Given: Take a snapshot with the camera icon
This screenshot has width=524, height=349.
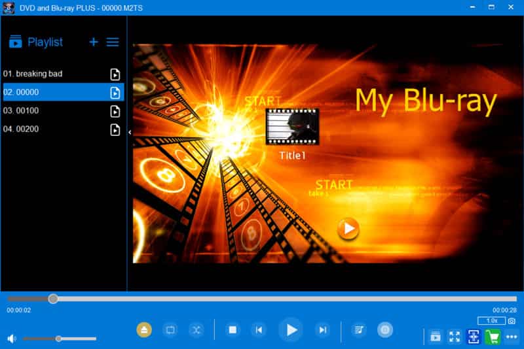Looking at the screenshot, I should [x=512, y=321].
